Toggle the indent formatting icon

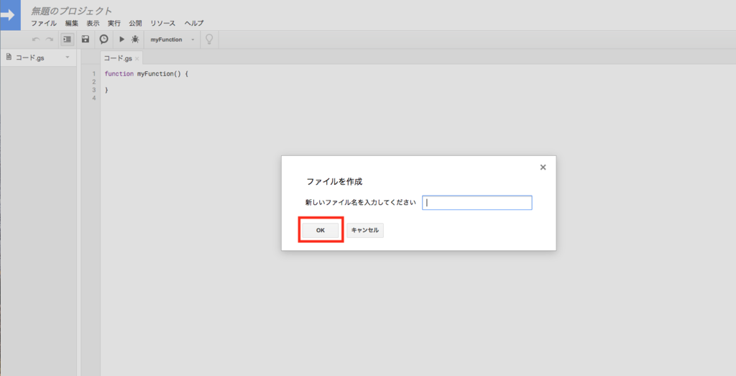tap(67, 40)
